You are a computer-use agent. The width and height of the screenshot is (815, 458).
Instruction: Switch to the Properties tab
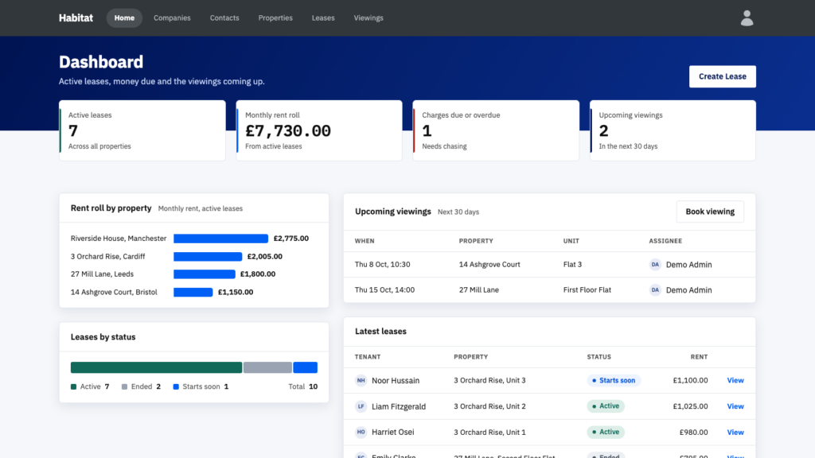[275, 17]
